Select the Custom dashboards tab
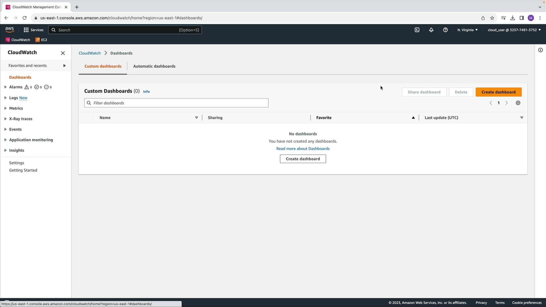 point(103,66)
